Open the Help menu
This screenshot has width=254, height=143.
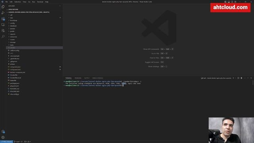[47, 2]
